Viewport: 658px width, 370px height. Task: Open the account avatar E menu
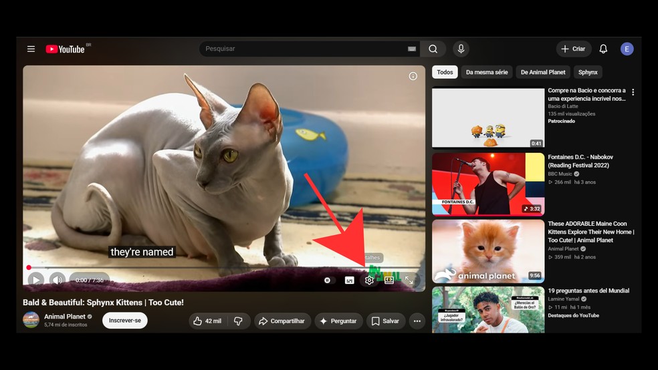[x=627, y=49]
